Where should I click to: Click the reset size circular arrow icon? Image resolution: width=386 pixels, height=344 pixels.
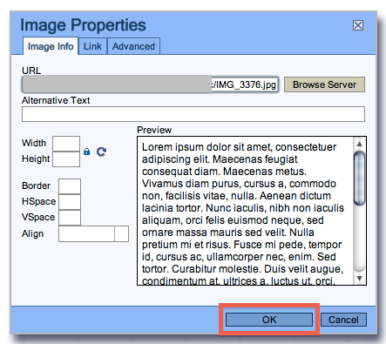(101, 152)
